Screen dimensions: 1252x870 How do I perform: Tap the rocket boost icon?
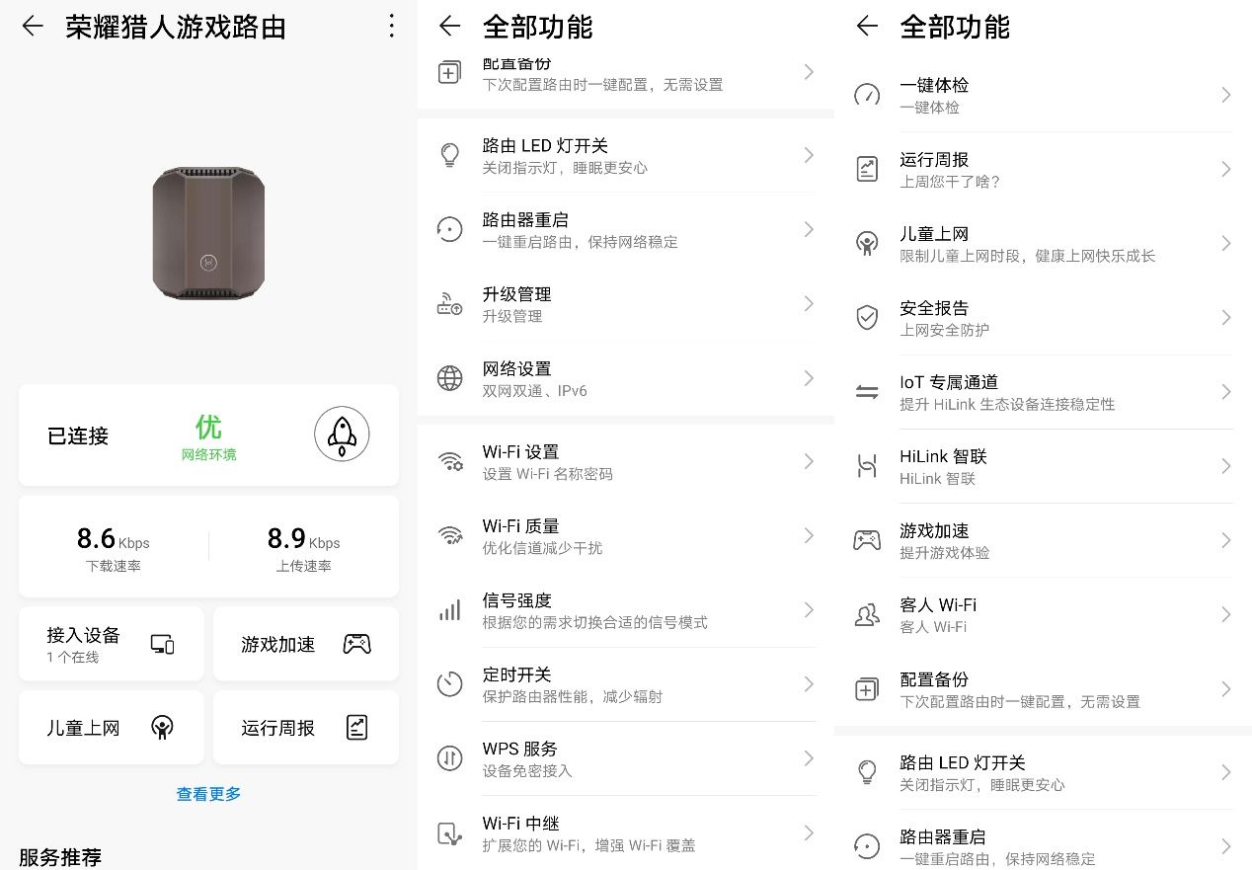[342, 435]
